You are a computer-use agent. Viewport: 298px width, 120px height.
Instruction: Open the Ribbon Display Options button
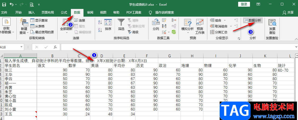(258, 4)
